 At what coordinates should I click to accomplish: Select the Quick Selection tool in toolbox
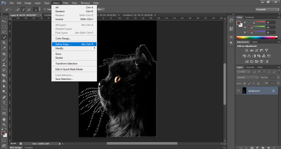pos(4,37)
